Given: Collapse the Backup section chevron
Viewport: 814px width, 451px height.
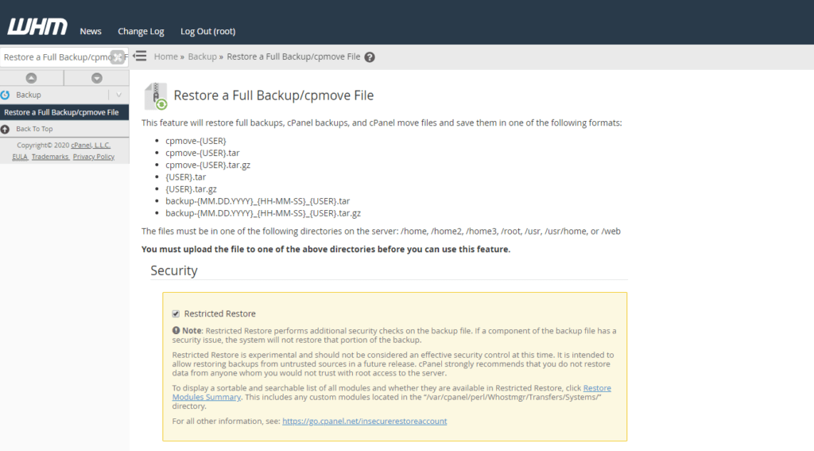Looking at the screenshot, I should point(119,95).
